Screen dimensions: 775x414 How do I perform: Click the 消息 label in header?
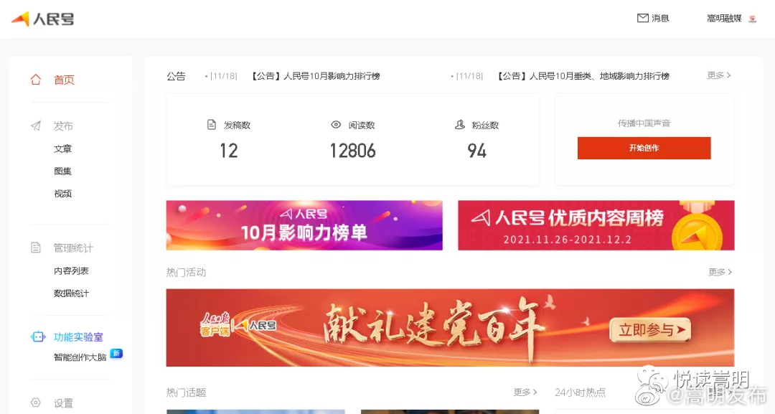(x=660, y=18)
